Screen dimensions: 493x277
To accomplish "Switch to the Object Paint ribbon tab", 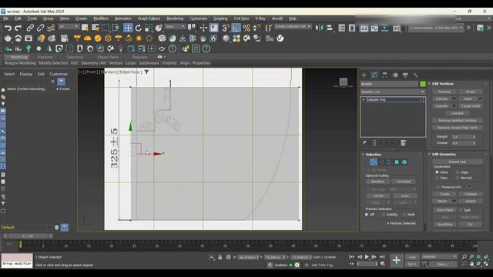I will 108,57.
